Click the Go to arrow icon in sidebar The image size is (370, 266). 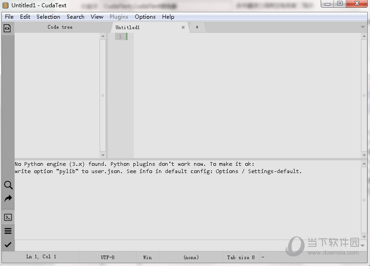click(x=8, y=199)
